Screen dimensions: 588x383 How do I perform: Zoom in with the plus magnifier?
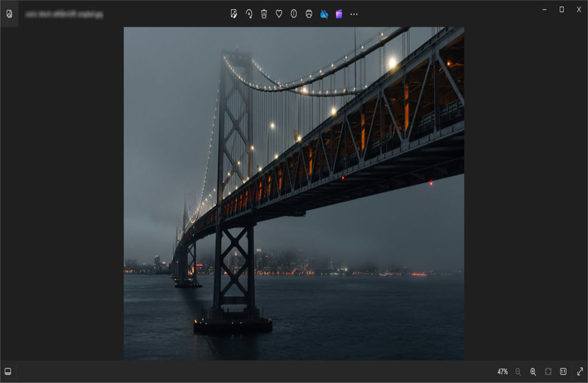(x=533, y=372)
